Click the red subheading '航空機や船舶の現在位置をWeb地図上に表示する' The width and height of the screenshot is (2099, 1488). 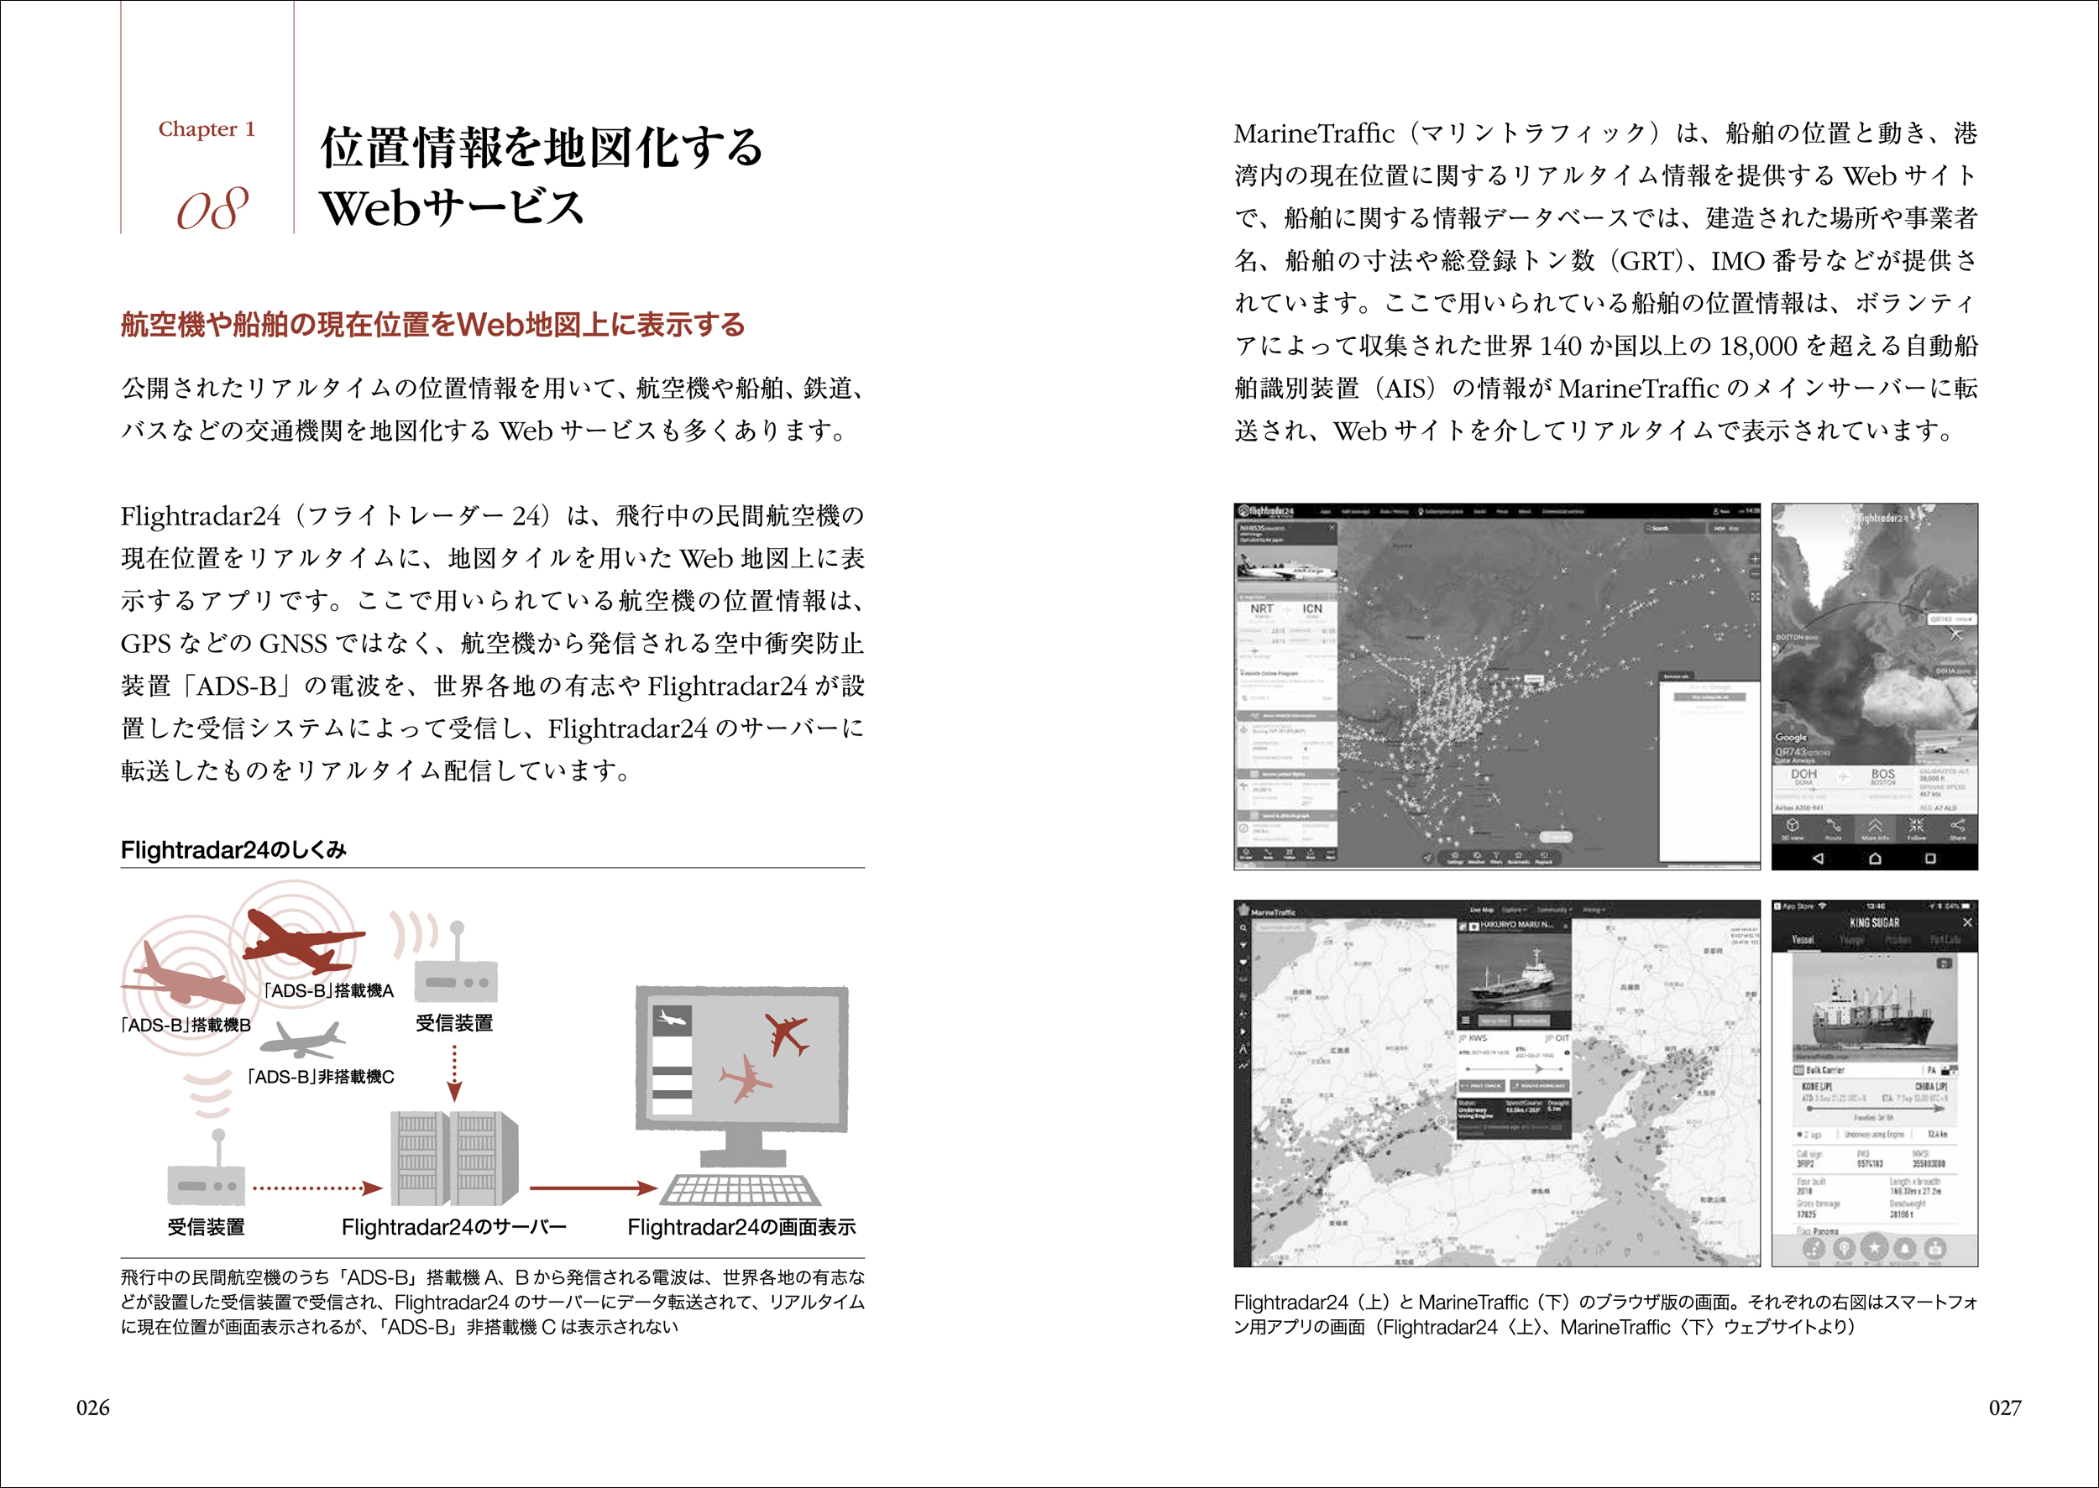click(432, 324)
